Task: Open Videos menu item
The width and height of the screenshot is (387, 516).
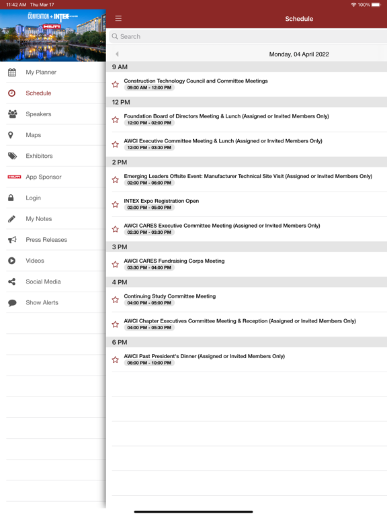Action: 52,261
